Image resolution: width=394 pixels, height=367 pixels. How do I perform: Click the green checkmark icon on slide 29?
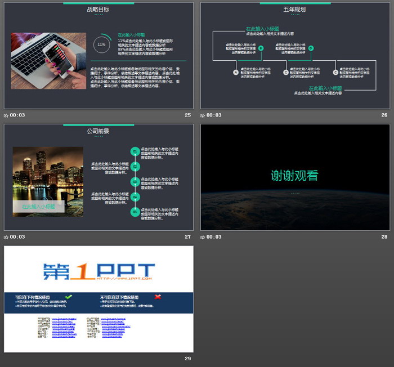pos(69,297)
